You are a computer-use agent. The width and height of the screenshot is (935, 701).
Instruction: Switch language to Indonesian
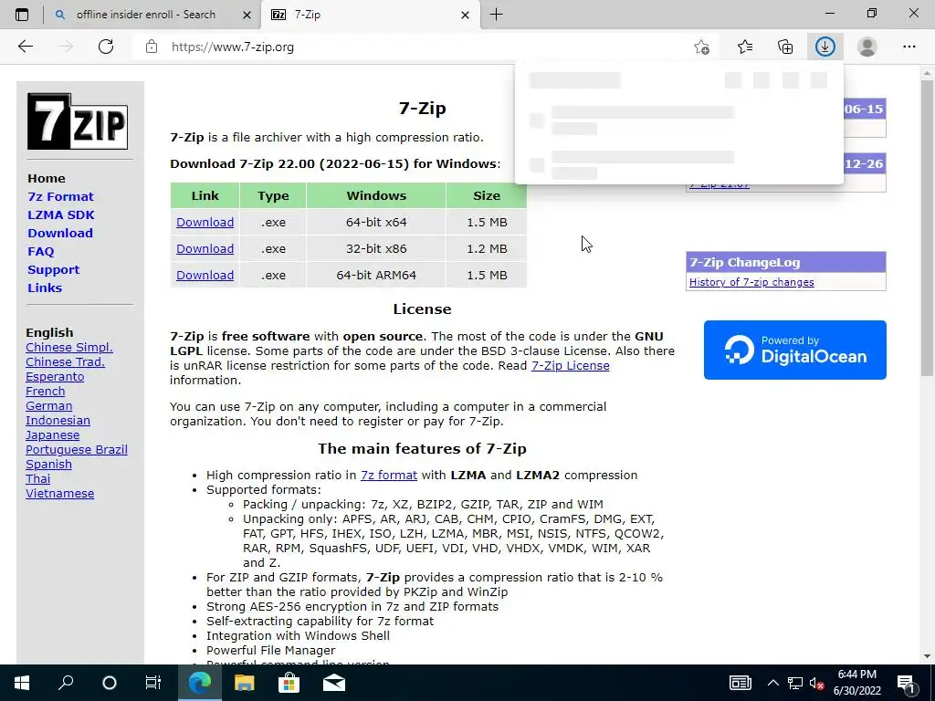point(58,420)
